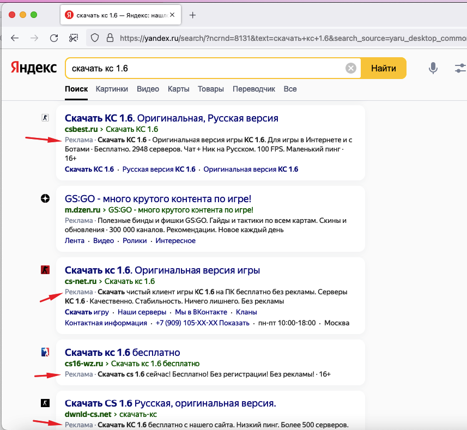Close the Yandex search tab

[172, 15]
